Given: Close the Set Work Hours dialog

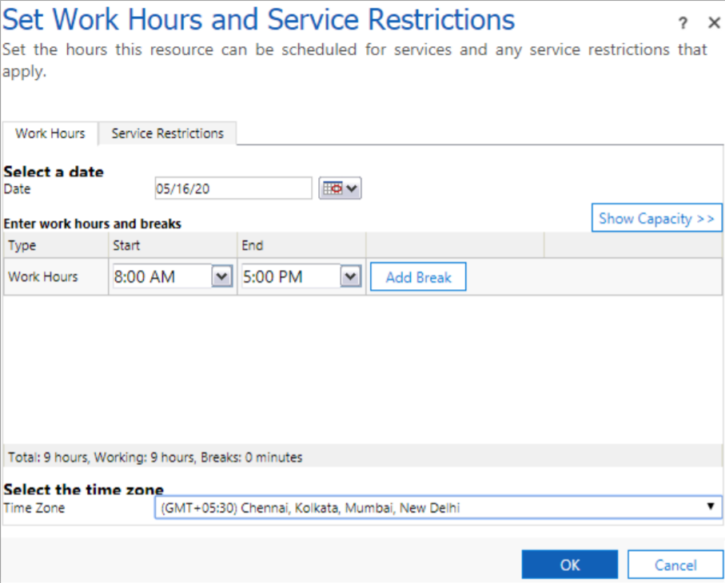Looking at the screenshot, I should coord(714,23).
